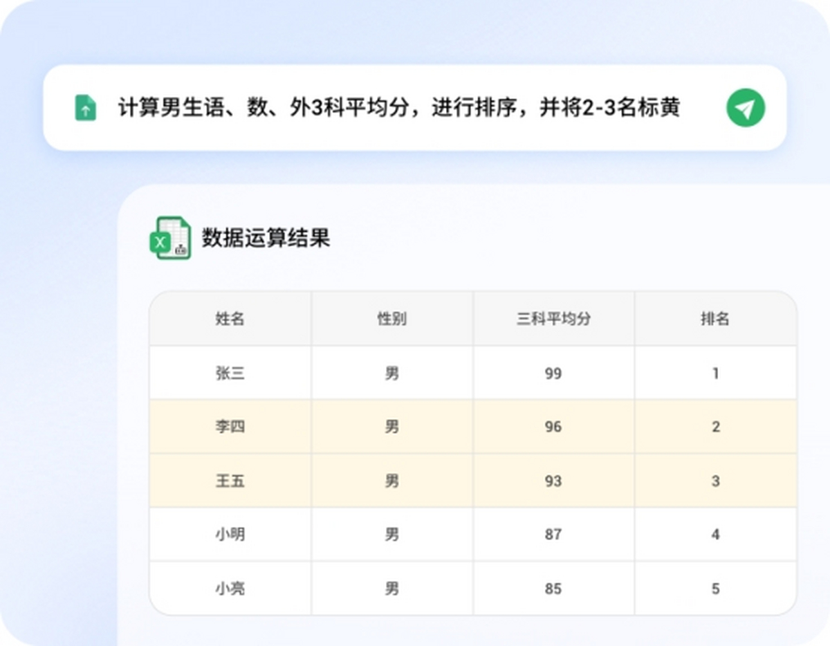
Task: Click 王五's average score of 93
Action: coord(553,481)
